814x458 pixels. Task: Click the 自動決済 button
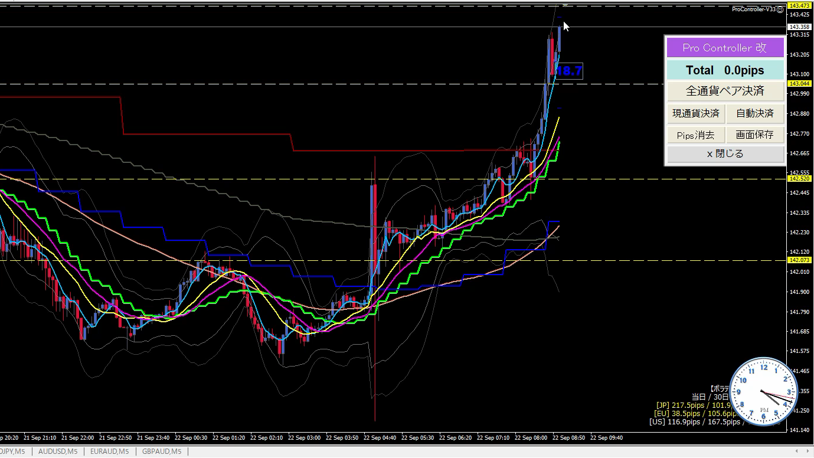click(755, 113)
